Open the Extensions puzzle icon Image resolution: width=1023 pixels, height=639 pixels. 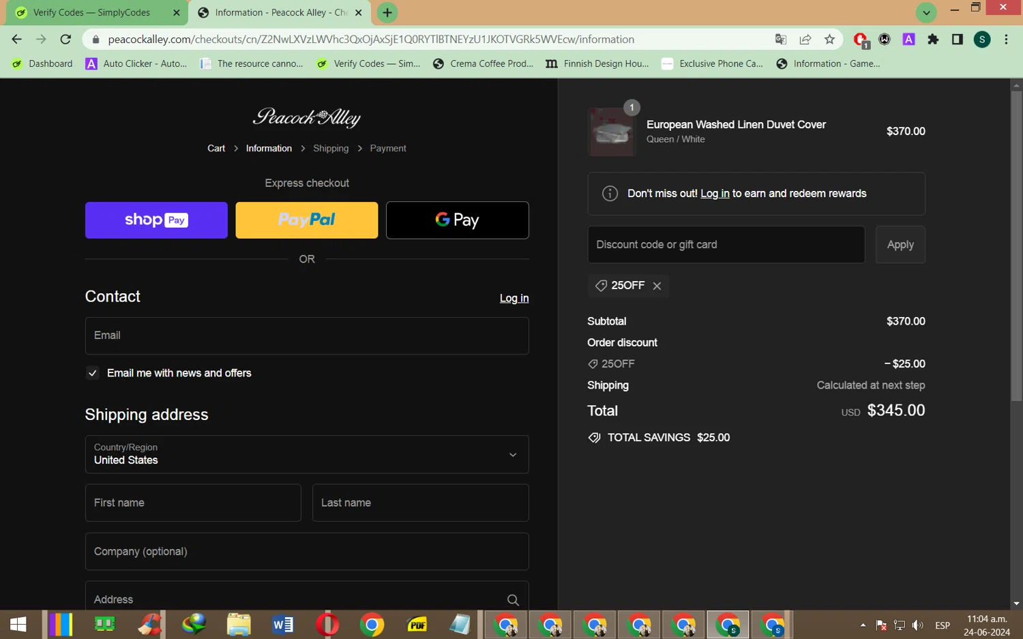(933, 40)
